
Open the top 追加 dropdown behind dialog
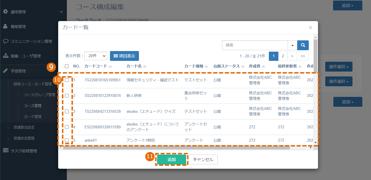[348, 5]
